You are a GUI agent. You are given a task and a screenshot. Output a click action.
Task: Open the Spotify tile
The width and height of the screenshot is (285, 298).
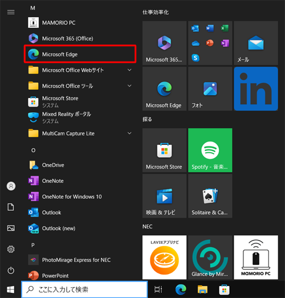pos(210,150)
